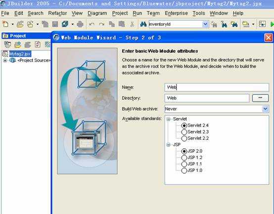Click the Cut scissors icon
The width and height of the screenshot is (274, 214).
point(132,24)
